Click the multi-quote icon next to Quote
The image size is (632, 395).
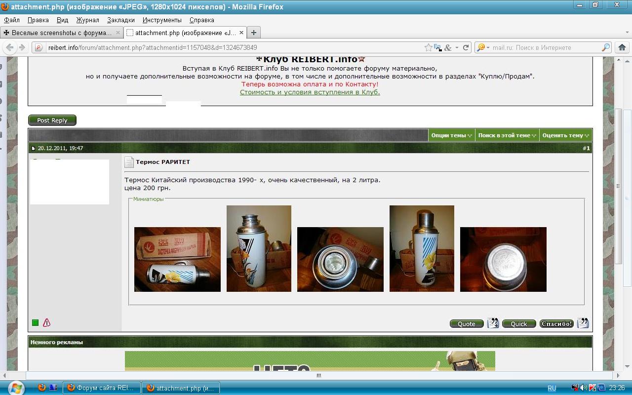click(493, 323)
